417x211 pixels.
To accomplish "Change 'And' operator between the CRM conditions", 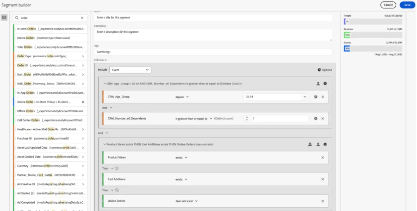I will click(x=107, y=108).
